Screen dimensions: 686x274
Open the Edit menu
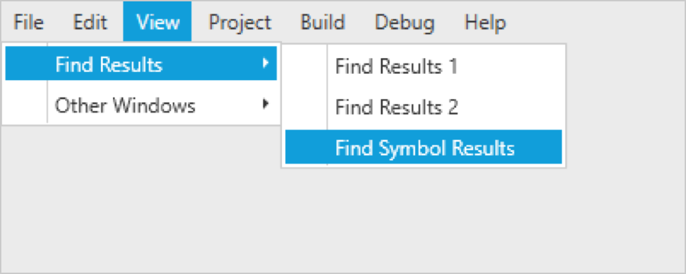point(90,23)
